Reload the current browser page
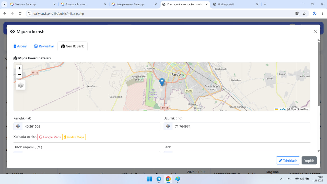The width and height of the screenshot is (327, 184). pos(20,14)
